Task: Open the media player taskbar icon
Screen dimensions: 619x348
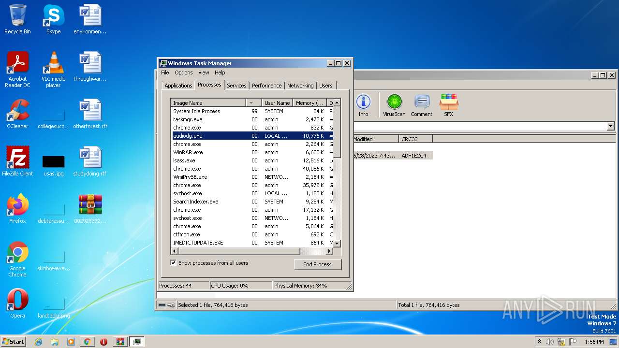Action: pos(71,342)
